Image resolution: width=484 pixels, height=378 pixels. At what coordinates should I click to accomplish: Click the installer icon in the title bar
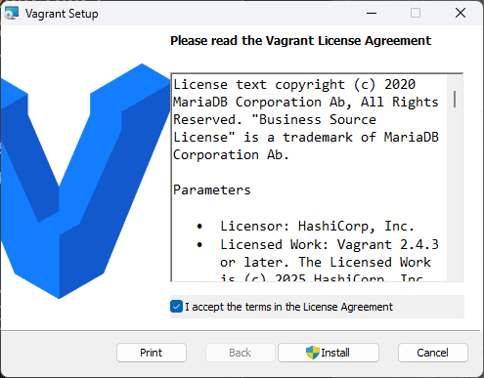(x=12, y=14)
